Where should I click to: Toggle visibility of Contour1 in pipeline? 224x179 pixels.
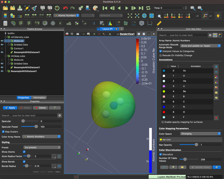2,48
